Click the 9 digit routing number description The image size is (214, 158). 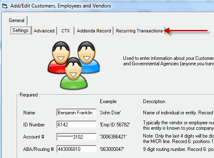pyautogui.click(x=179, y=149)
